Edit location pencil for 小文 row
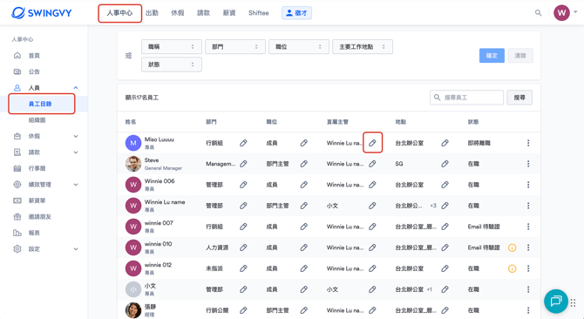 pyautogui.click(x=445, y=289)
